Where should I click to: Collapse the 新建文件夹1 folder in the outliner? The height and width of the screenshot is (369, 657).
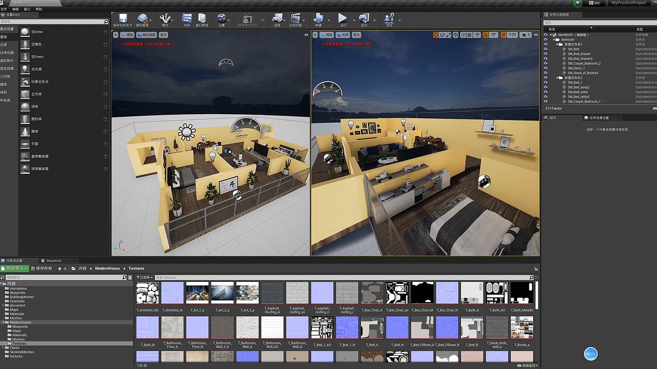558,45
